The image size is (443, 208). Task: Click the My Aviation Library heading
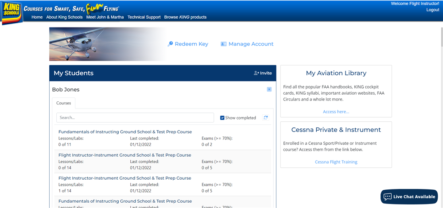click(x=336, y=73)
